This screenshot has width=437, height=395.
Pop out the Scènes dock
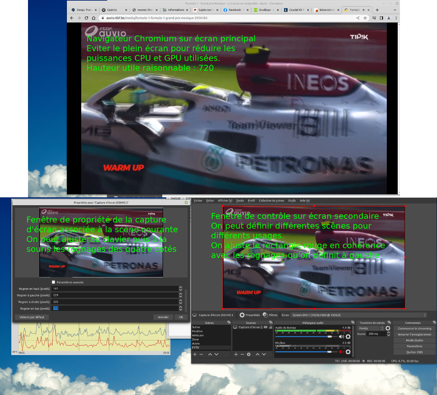pos(229,323)
